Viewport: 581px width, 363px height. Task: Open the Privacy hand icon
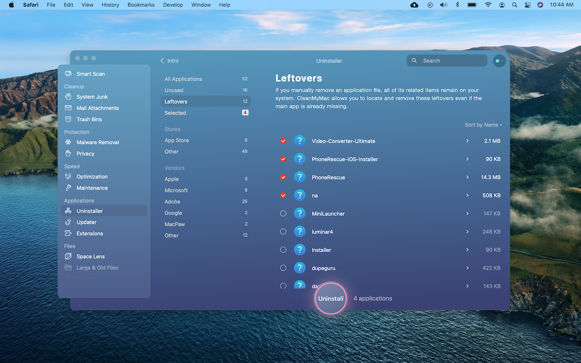pos(68,154)
